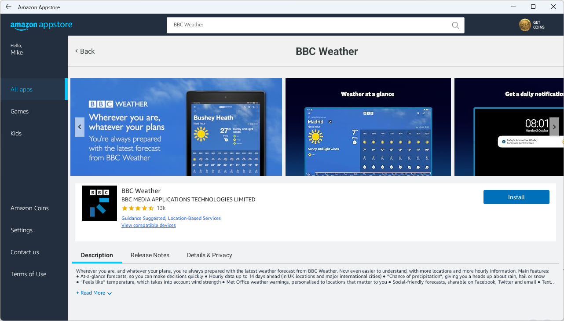Click the BBC Weather page heading
This screenshot has width=564, height=321.
coord(327,51)
